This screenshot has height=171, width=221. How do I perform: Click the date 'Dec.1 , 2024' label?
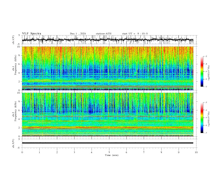[78, 34]
